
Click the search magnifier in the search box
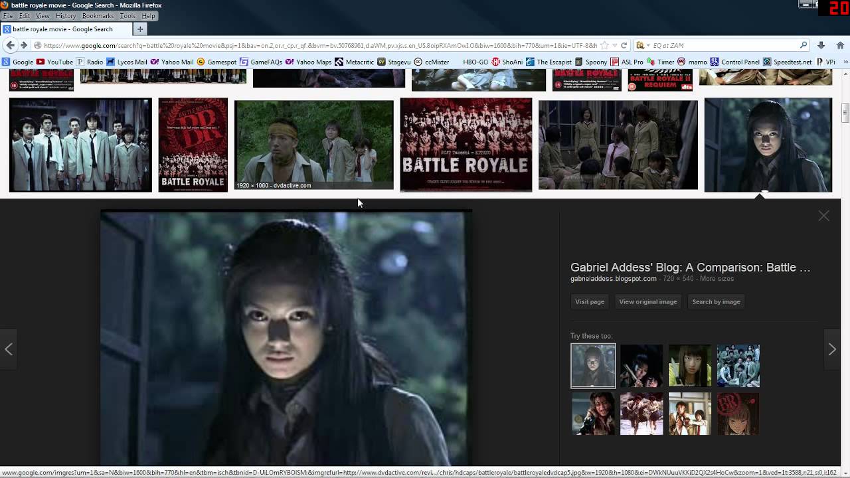click(x=804, y=45)
